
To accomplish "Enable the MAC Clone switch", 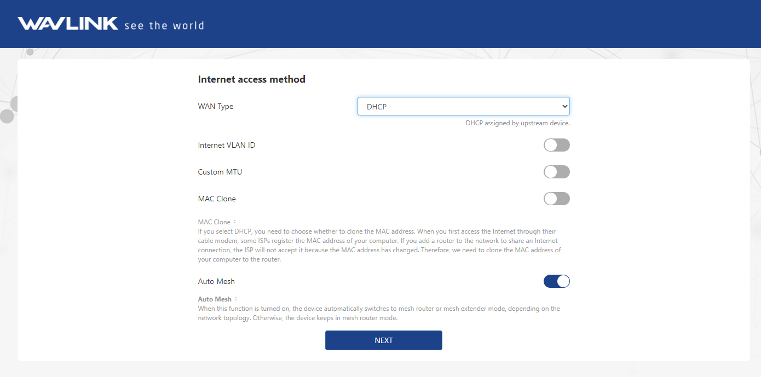I will [x=556, y=199].
